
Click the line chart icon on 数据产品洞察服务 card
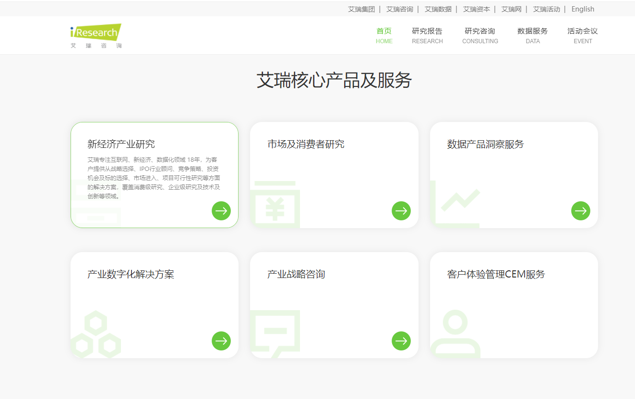pos(455,204)
